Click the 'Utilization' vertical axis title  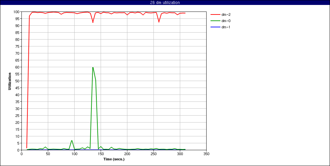coord(10,81)
